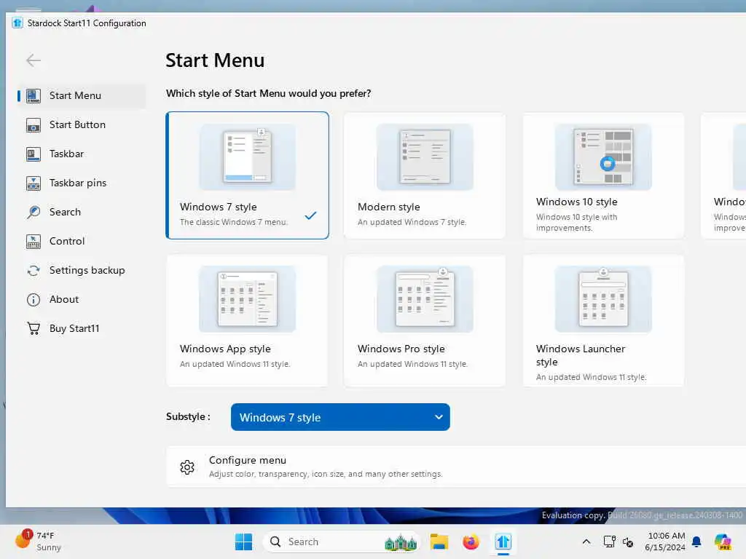The image size is (746, 559).
Task: Go to the Search section
Action: pyautogui.click(x=82, y=212)
